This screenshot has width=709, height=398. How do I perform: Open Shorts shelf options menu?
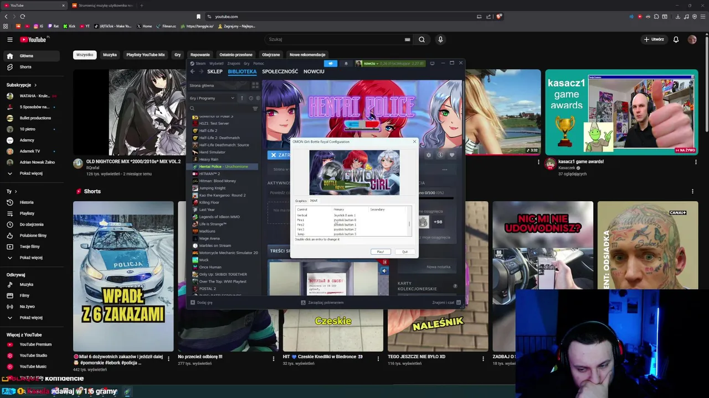(692, 191)
